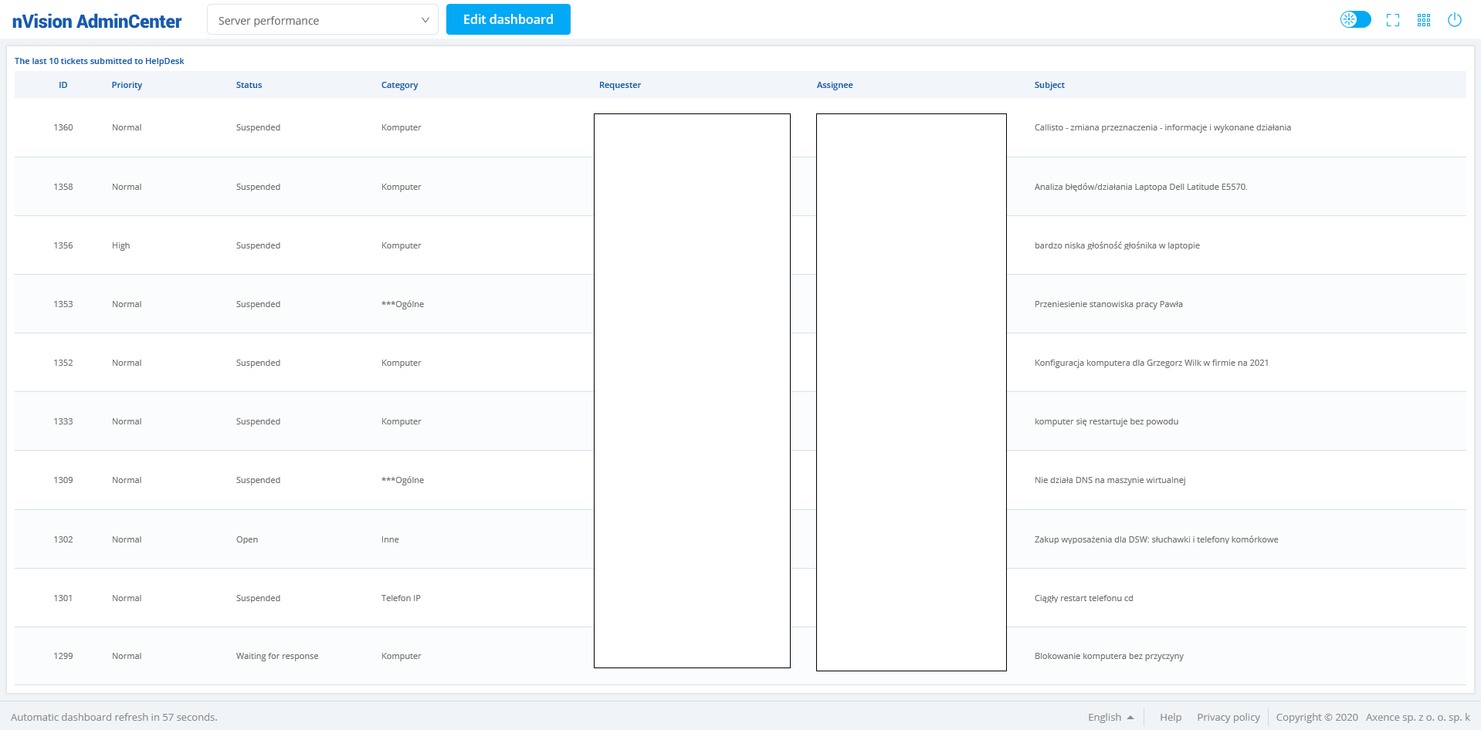This screenshot has height=730, width=1481.
Task: Open the Server performance dashboard dropdown
Action: 322,20
